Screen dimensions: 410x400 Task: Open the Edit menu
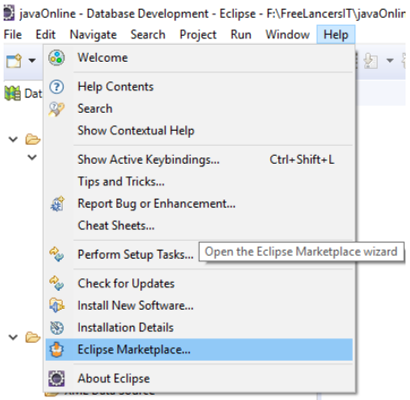[46, 35]
